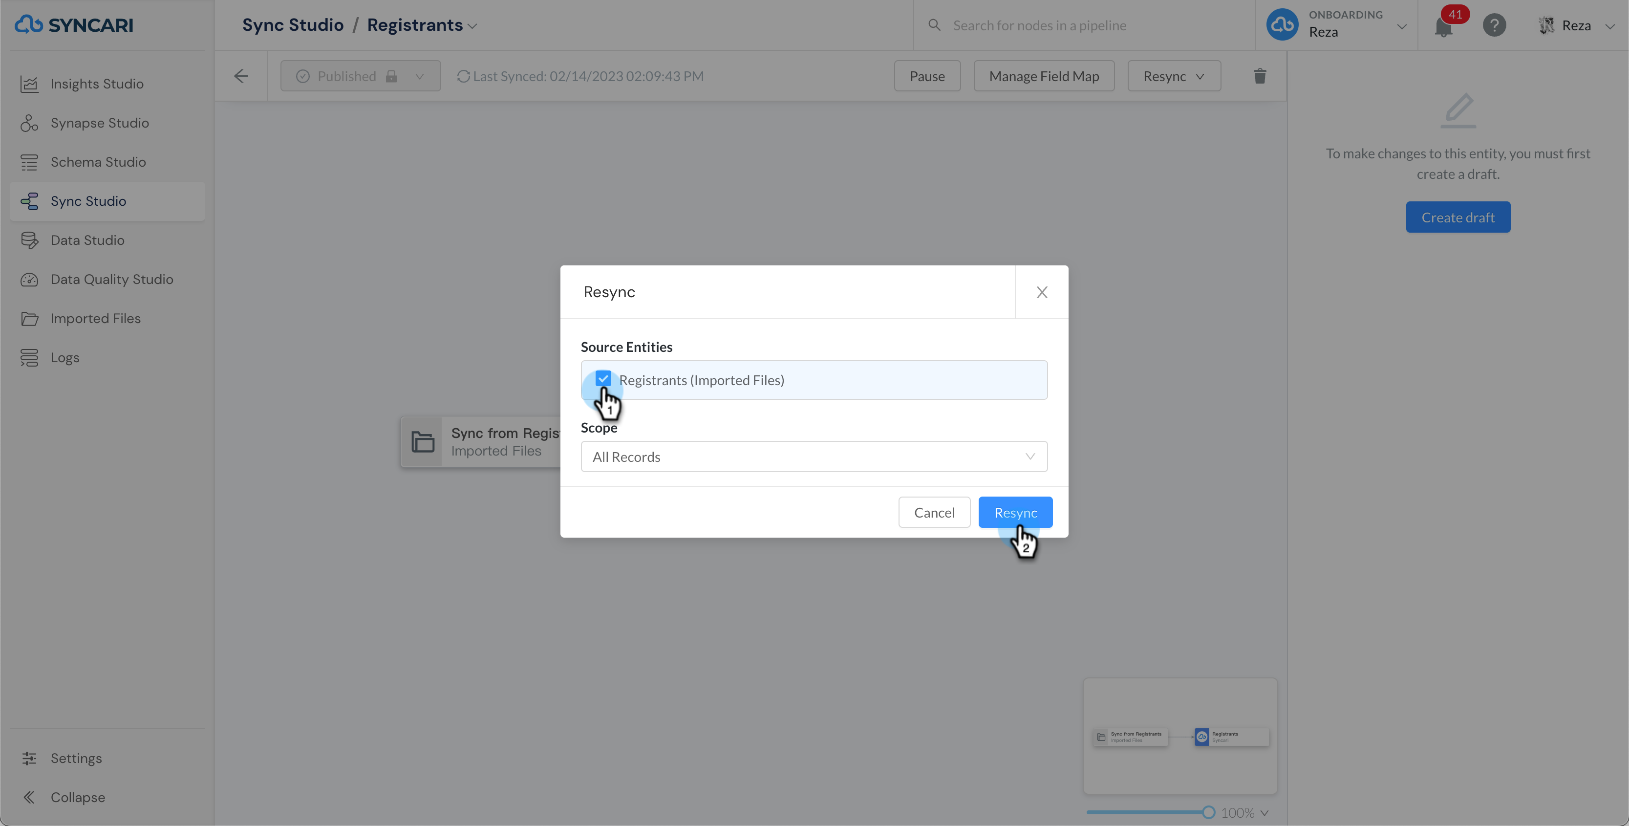
Task: Open the Onboarding Reza instance switcher
Action: click(1336, 24)
